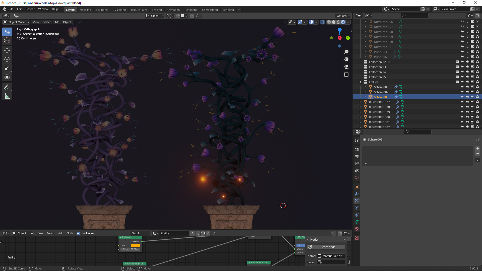The width and height of the screenshot is (482, 271).
Task: Open the Modifier wrench properties tab
Action: [x=357, y=194]
